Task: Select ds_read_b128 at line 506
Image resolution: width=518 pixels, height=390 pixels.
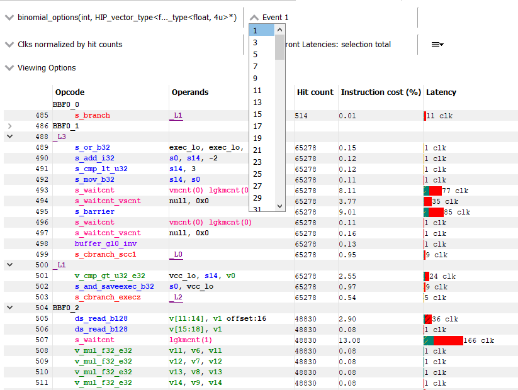Action: [x=101, y=329]
